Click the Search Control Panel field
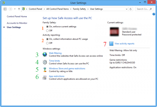The height and width of the screenshot is (107, 157). pyautogui.click(x=144, y=9)
